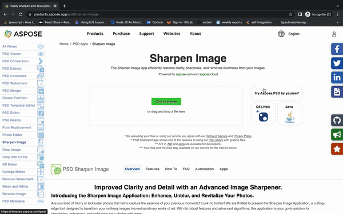The image size is (343, 214).
Task: Open AI Viewer with eye icon
Action: 22,46
